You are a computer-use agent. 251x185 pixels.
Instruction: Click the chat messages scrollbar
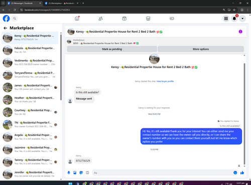coord(244,114)
